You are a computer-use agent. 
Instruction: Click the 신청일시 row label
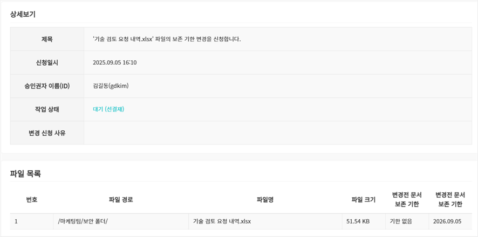[47, 62]
